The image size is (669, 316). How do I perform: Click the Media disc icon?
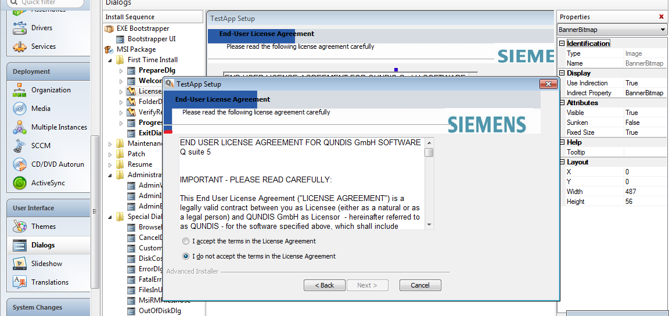pyautogui.click(x=20, y=109)
